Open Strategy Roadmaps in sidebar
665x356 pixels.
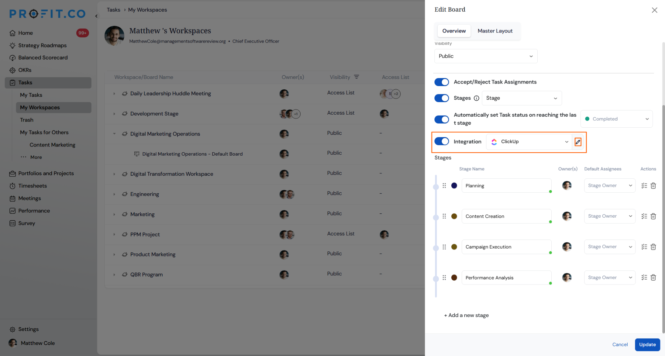pyautogui.click(x=42, y=45)
